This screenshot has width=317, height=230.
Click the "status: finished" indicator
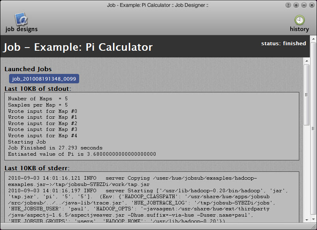(x=283, y=44)
